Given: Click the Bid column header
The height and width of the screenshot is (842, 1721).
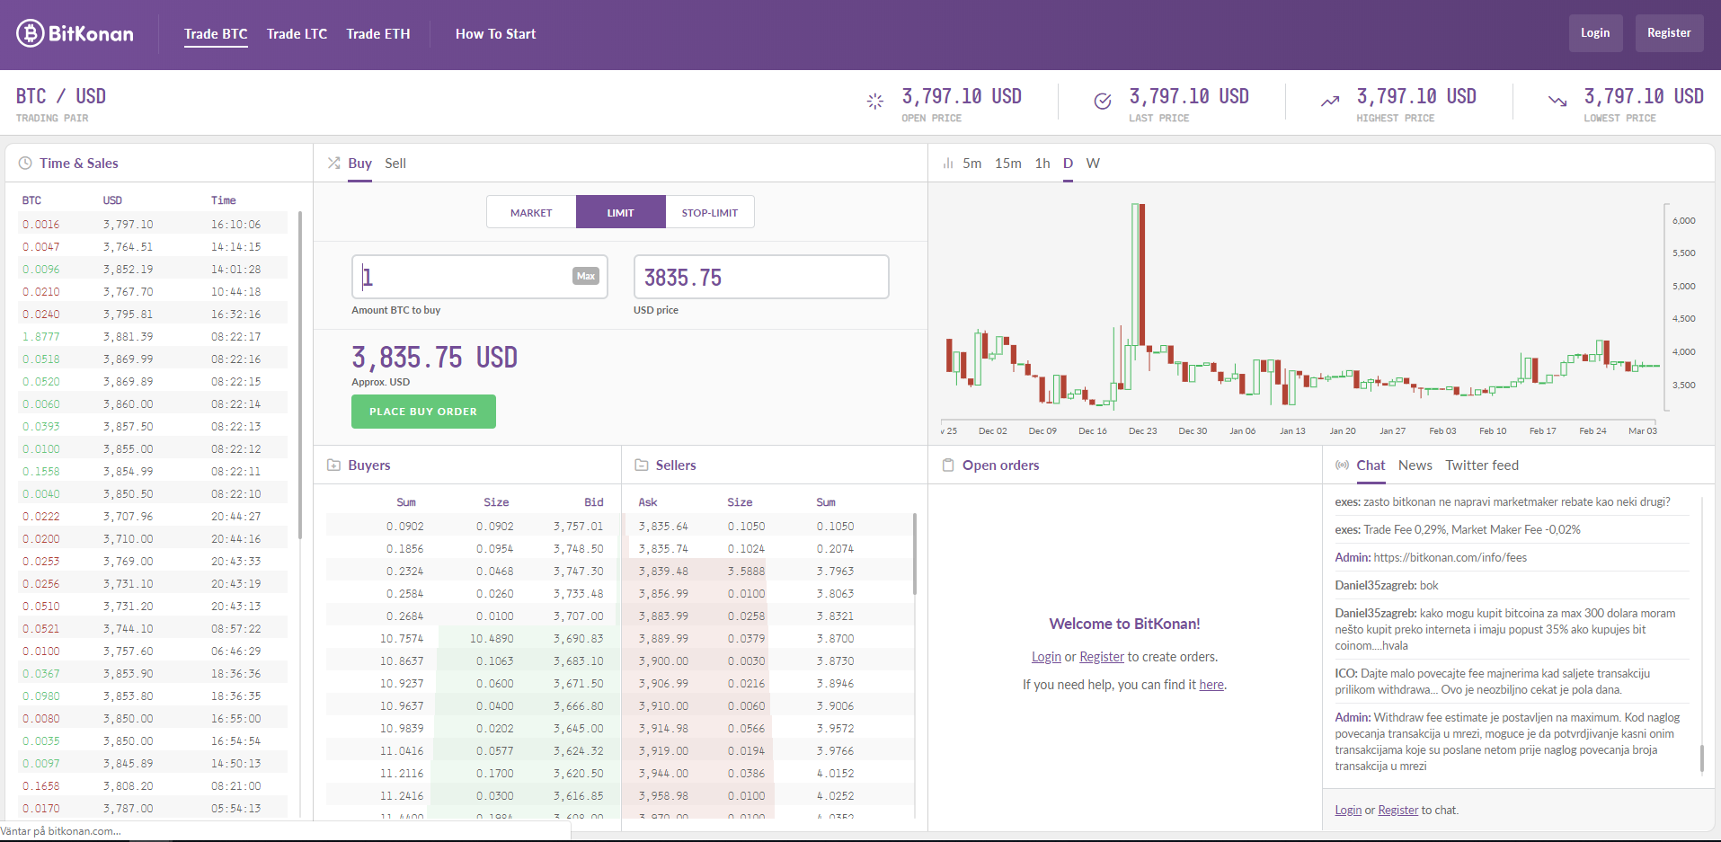Looking at the screenshot, I should (x=594, y=502).
